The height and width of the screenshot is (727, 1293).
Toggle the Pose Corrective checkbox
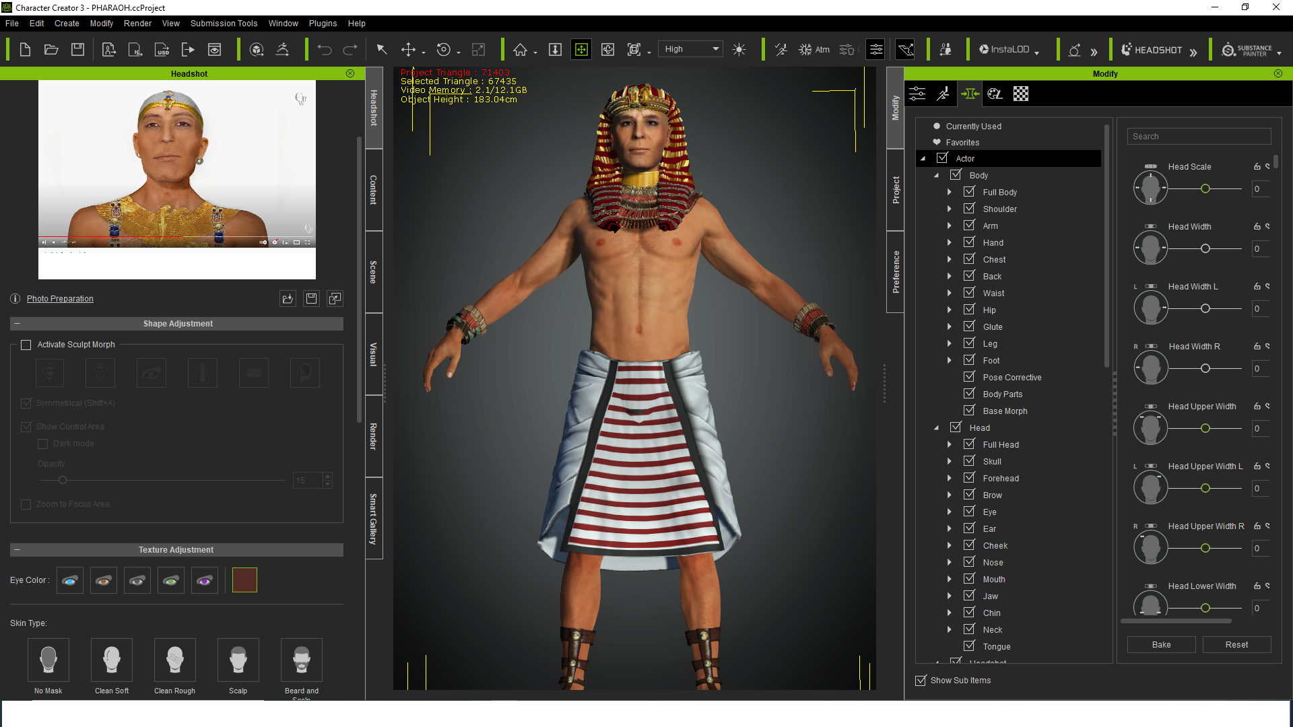[969, 376]
